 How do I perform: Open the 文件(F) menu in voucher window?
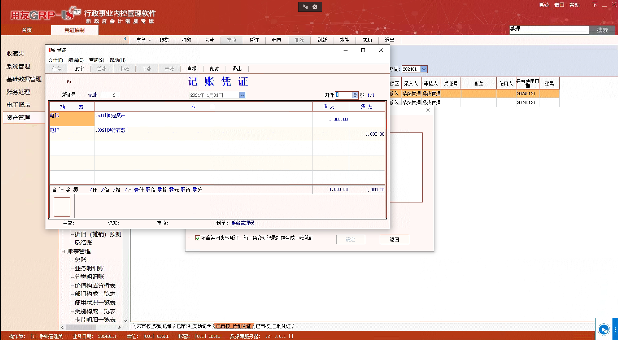[55, 60]
